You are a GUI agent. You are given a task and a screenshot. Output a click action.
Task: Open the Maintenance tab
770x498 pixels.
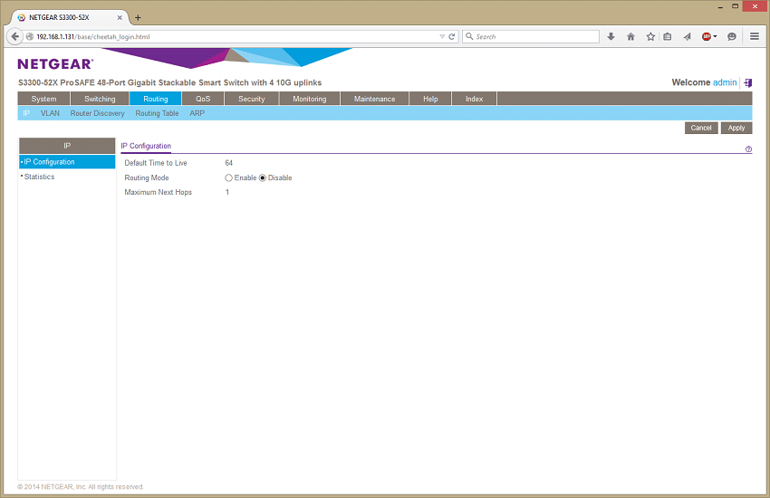coord(374,99)
